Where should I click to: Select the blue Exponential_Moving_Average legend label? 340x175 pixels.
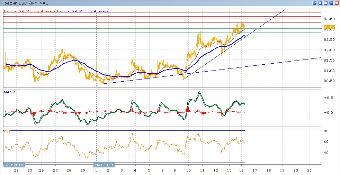(x=82, y=11)
